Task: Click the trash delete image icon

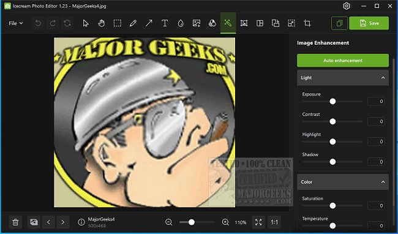Action: pyautogui.click(x=15, y=222)
